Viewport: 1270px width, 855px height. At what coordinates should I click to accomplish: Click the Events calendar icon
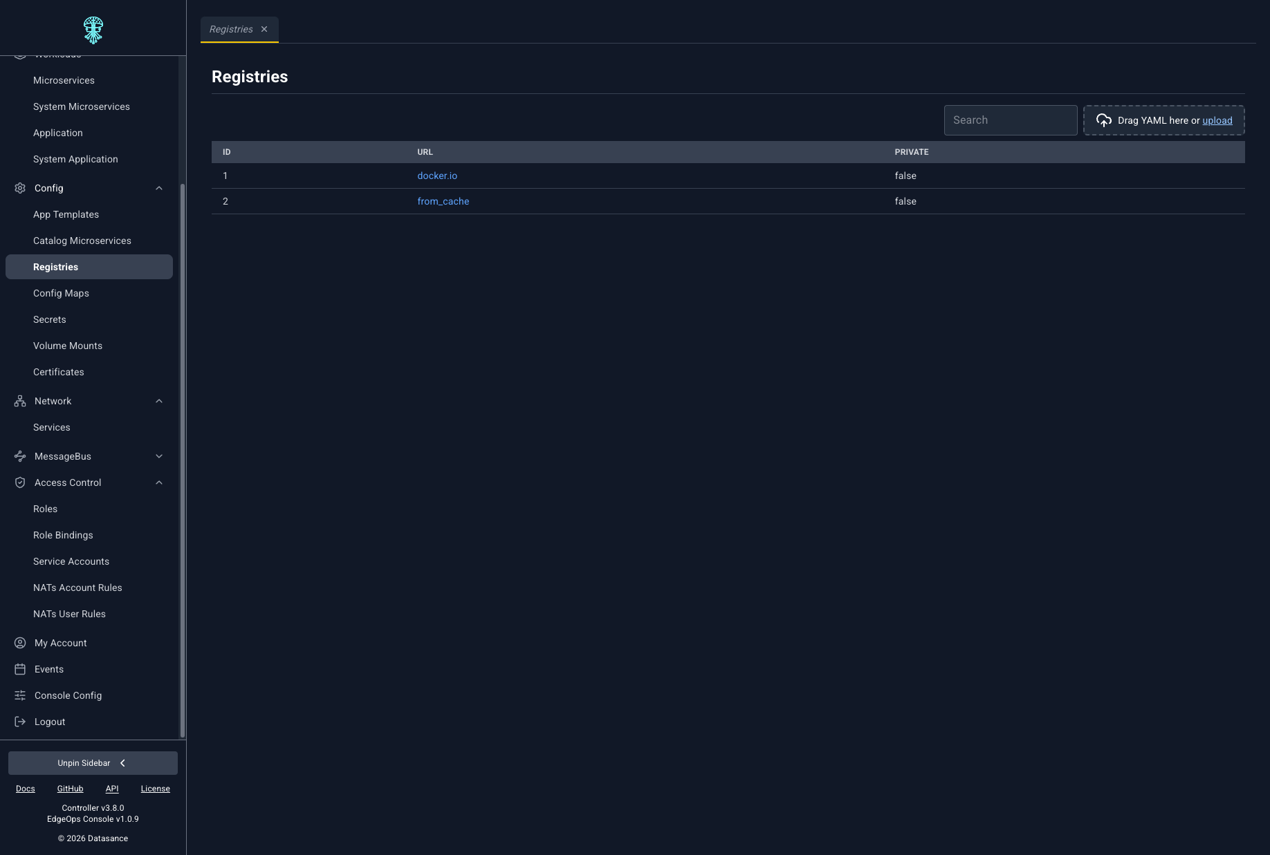pyautogui.click(x=20, y=669)
